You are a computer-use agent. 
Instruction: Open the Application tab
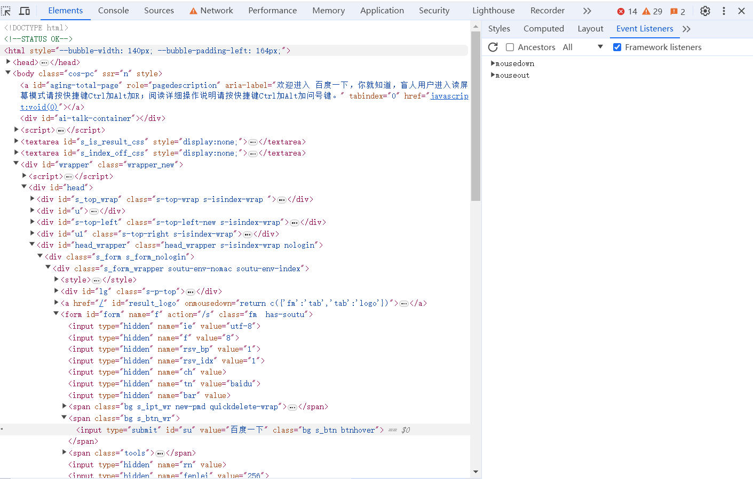click(x=382, y=11)
